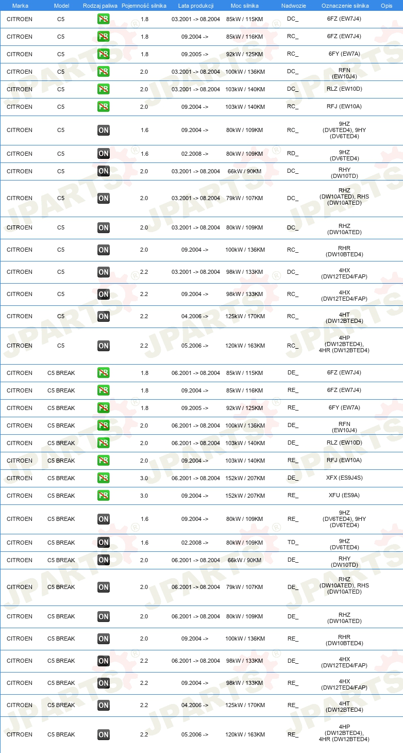This screenshot has width=403, height=753.
Task: Click PB fuel icon in DE_ RFN row
Action: click(104, 425)
